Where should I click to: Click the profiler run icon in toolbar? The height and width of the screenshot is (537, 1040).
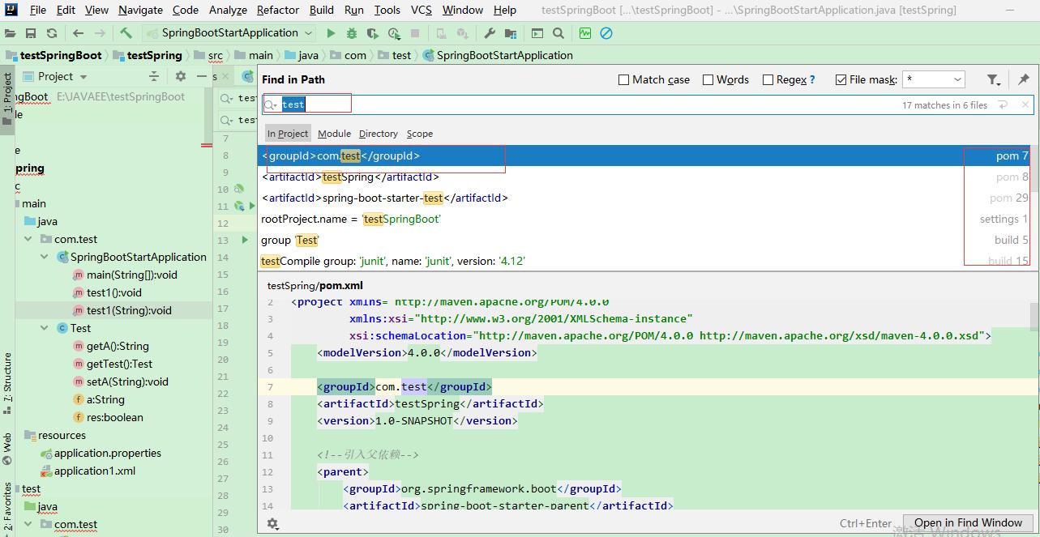coord(394,33)
